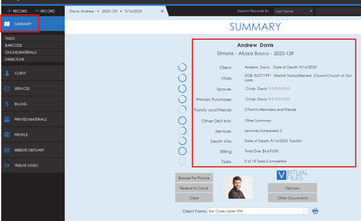Screen dimensions: 361x221
Task: Click the progress circle next to Vitals
Action: point(182,78)
